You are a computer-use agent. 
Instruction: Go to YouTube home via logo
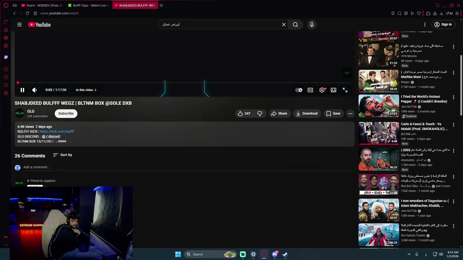(39, 25)
